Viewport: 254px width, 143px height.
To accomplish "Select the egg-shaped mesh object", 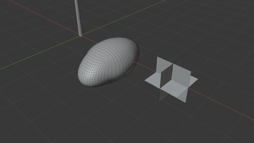I will pyautogui.click(x=108, y=62).
